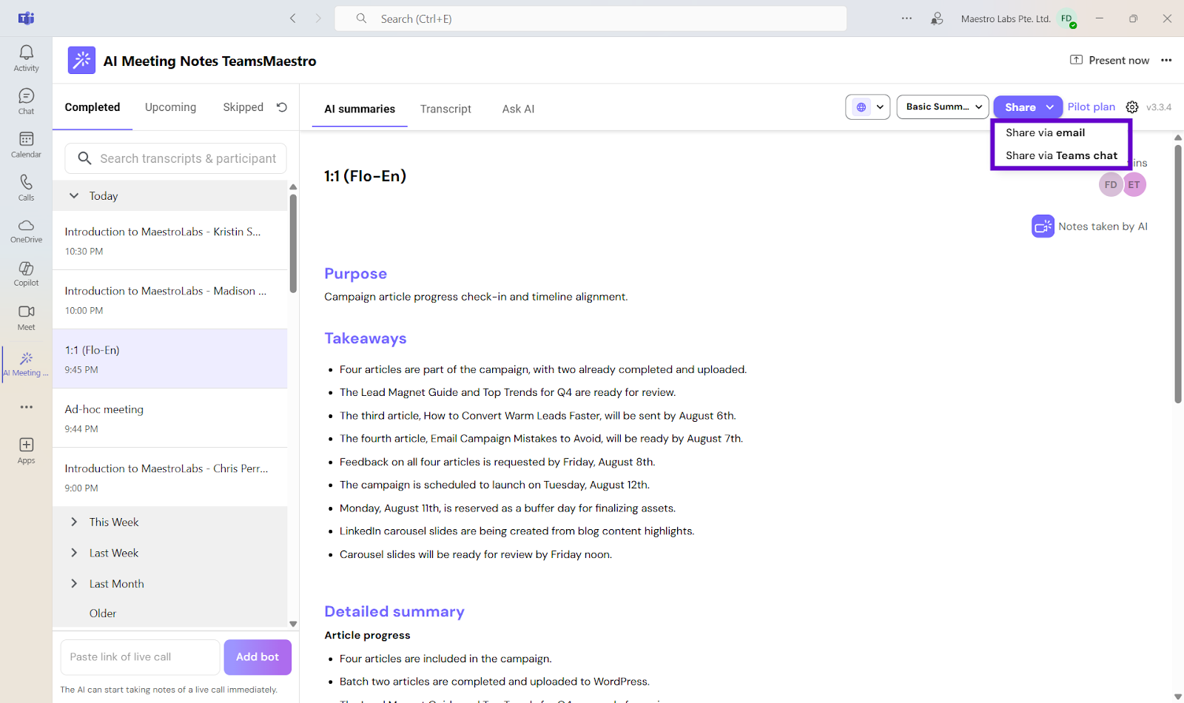Viewport: 1184px width, 703px height.
Task: Click the Takeaways heading
Action: pyautogui.click(x=366, y=338)
